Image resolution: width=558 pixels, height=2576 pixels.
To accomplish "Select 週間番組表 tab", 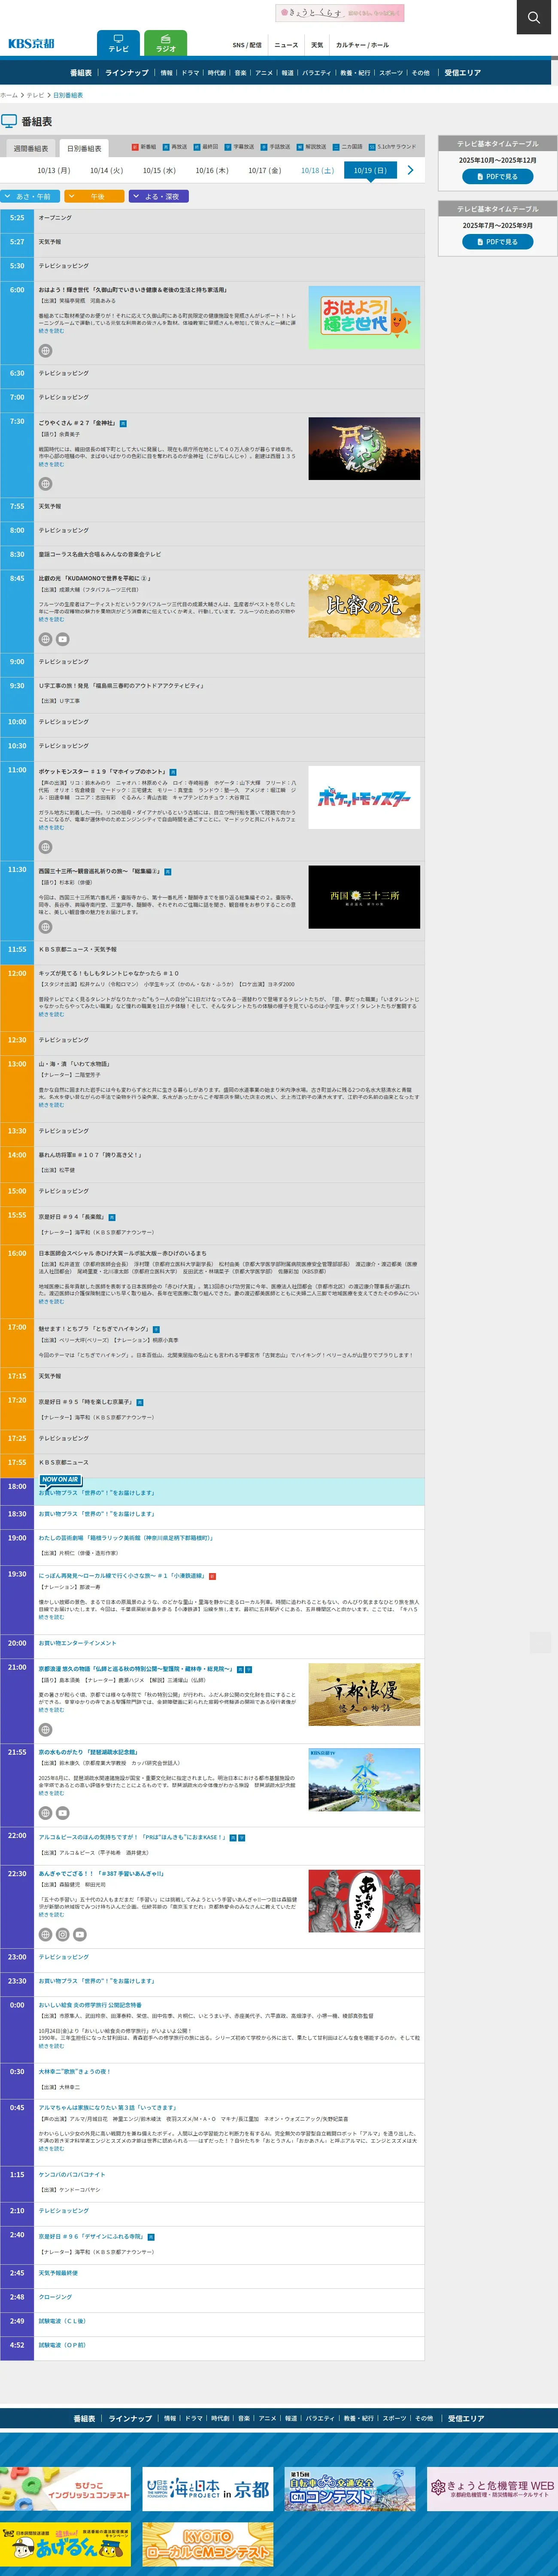I will click(x=30, y=148).
